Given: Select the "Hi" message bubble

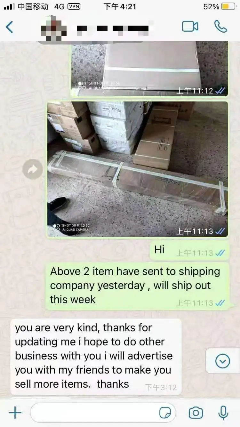Looking at the screenshot, I should coord(189,250).
